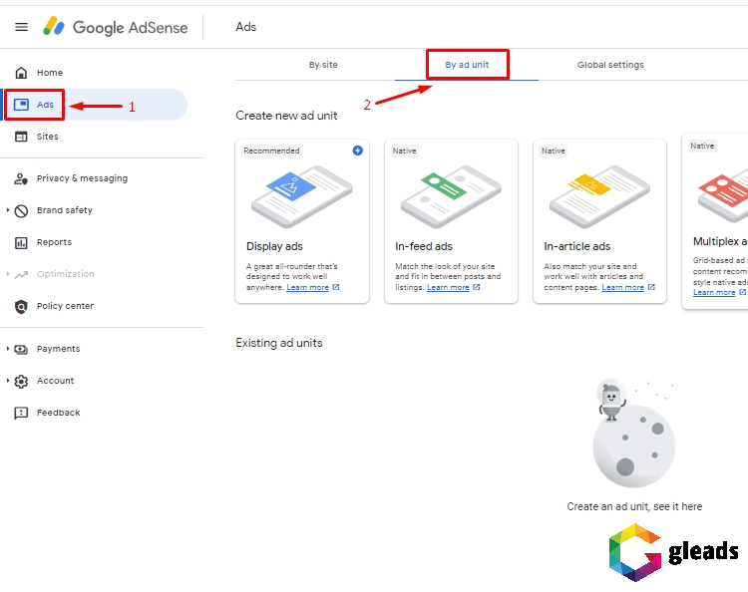Create a Display ads unit
The width and height of the screenshot is (748, 592).
[302, 221]
